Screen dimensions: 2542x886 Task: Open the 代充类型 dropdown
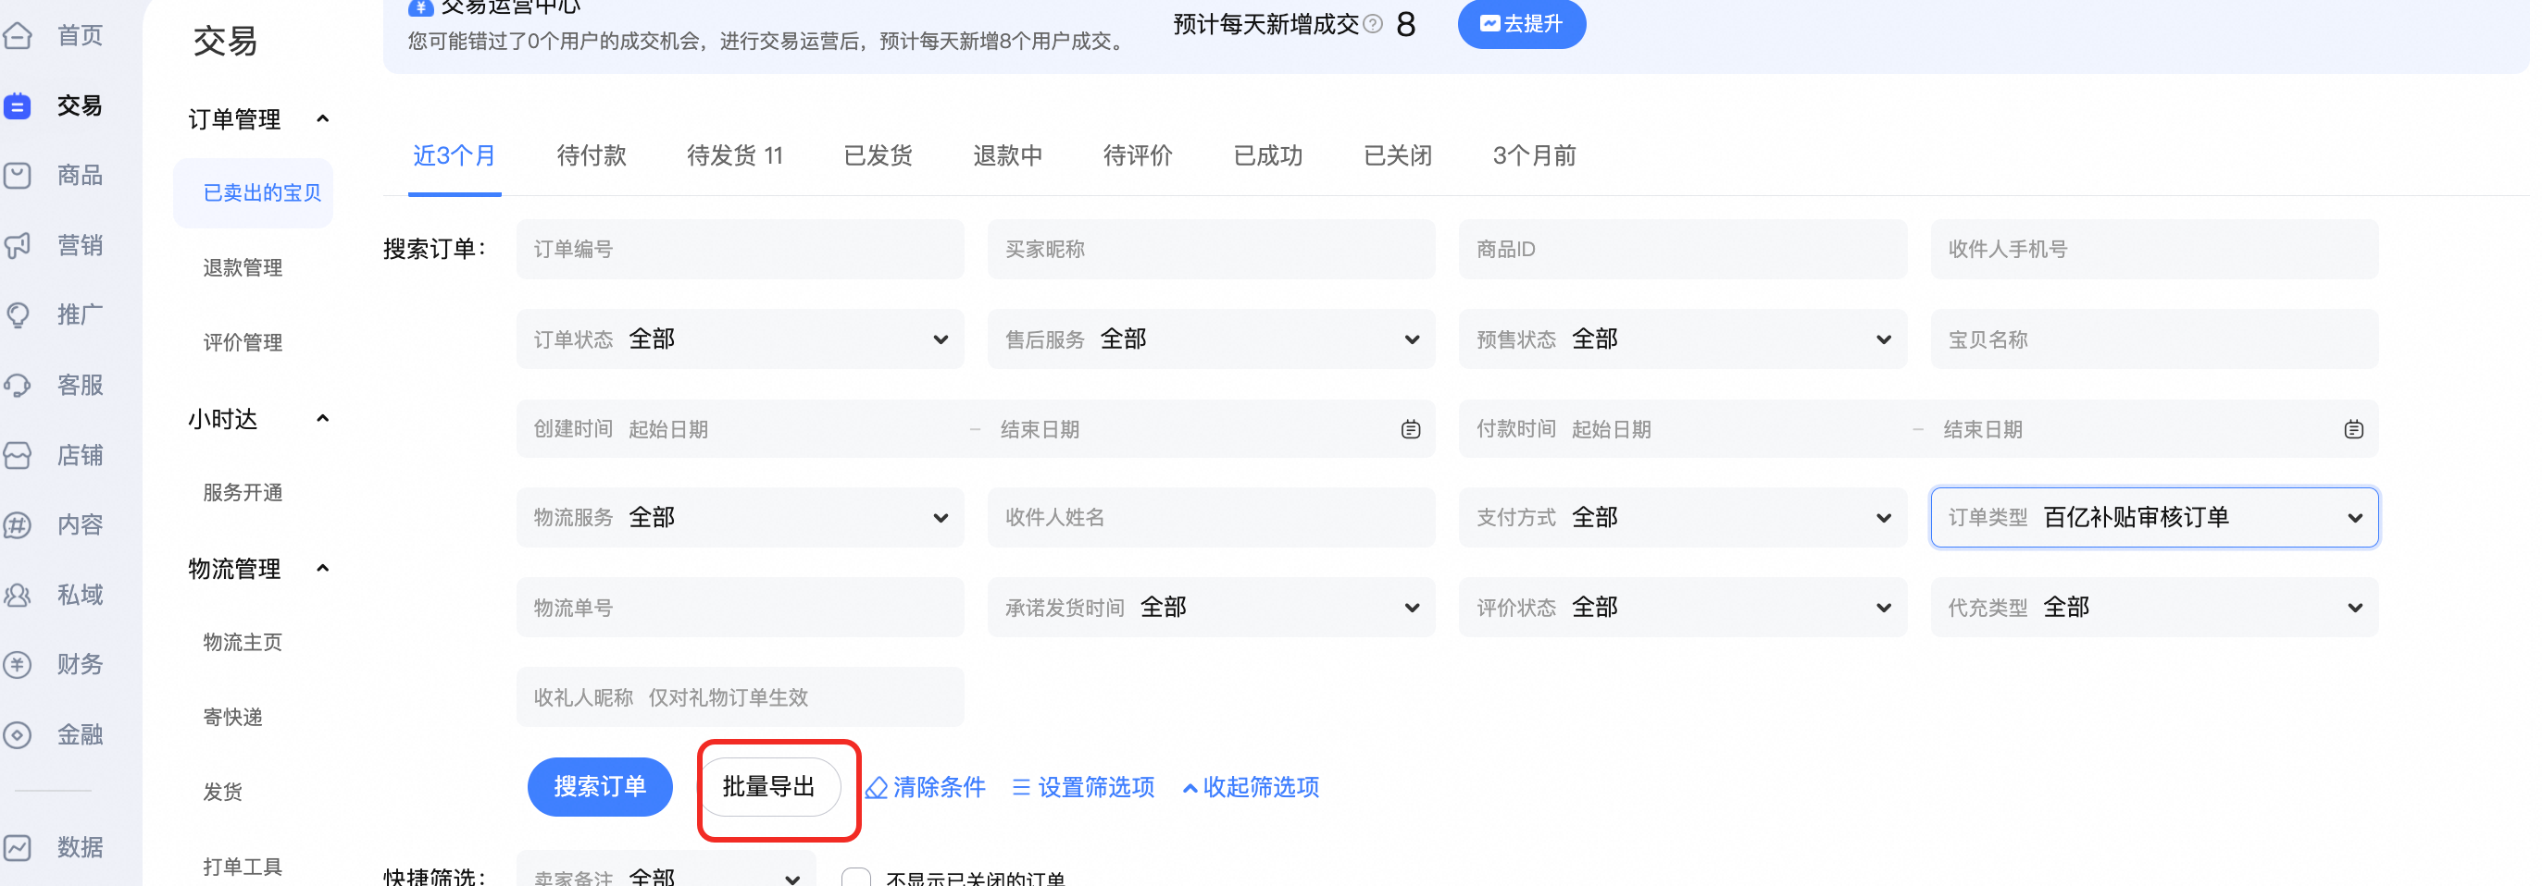pyautogui.click(x=2154, y=607)
